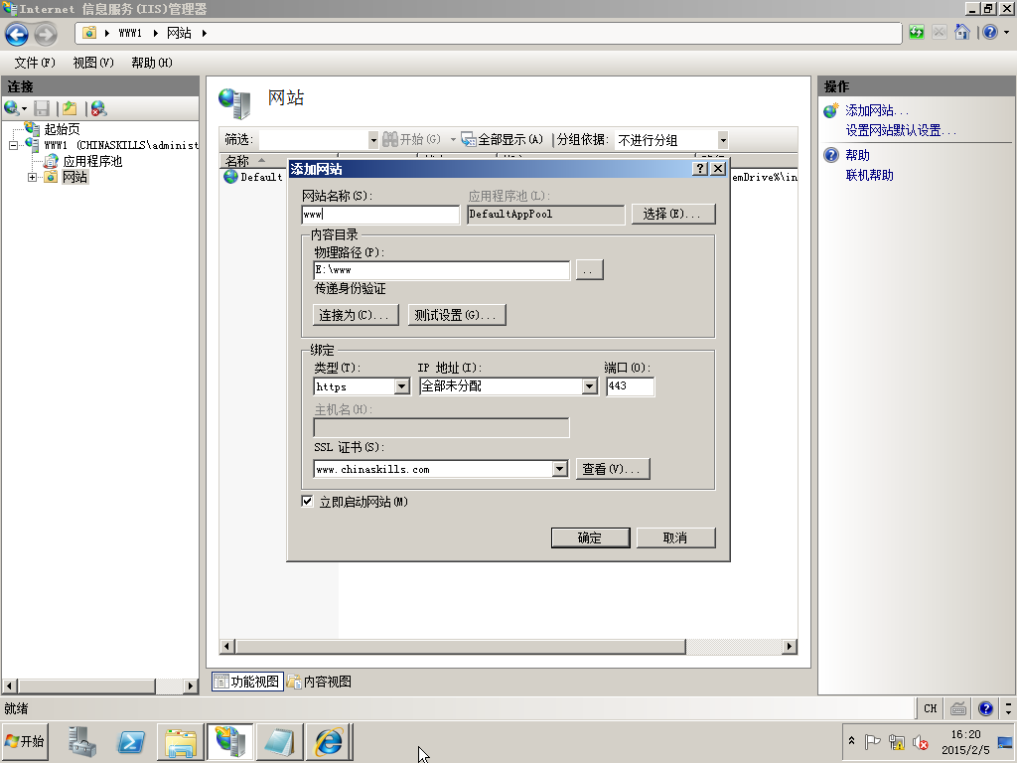Click the back navigation arrow icon
This screenshot has height=763, width=1017.
pos(17,34)
